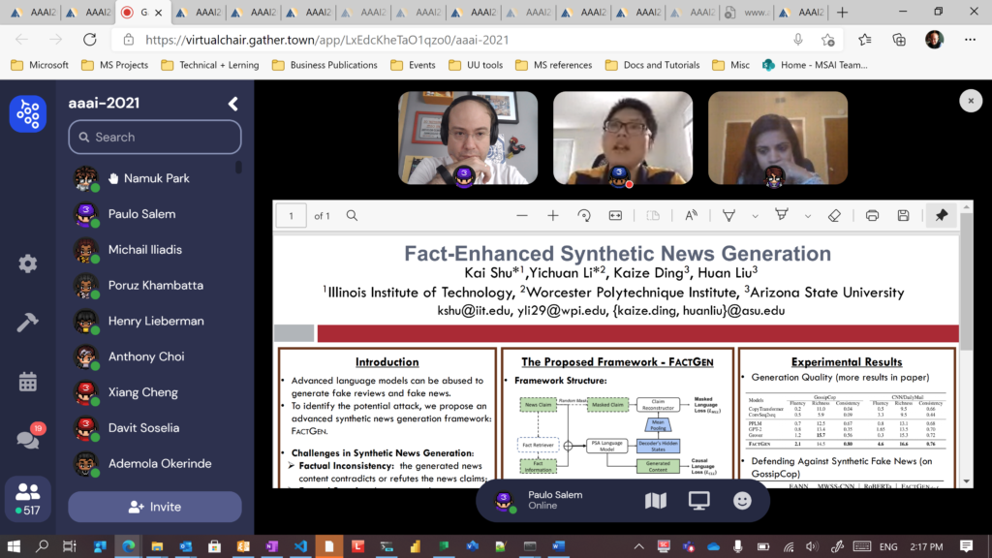Open PDF find search magnifier
This screenshot has width=992, height=558.
[352, 216]
